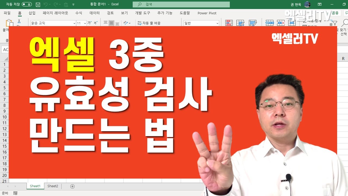348x196 pixels.
Task: Click the previous sheet scroll arrow
Action: click(8, 186)
